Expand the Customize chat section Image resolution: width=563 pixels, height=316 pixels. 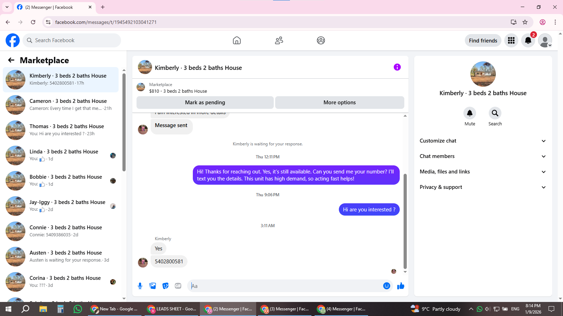pyautogui.click(x=483, y=141)
